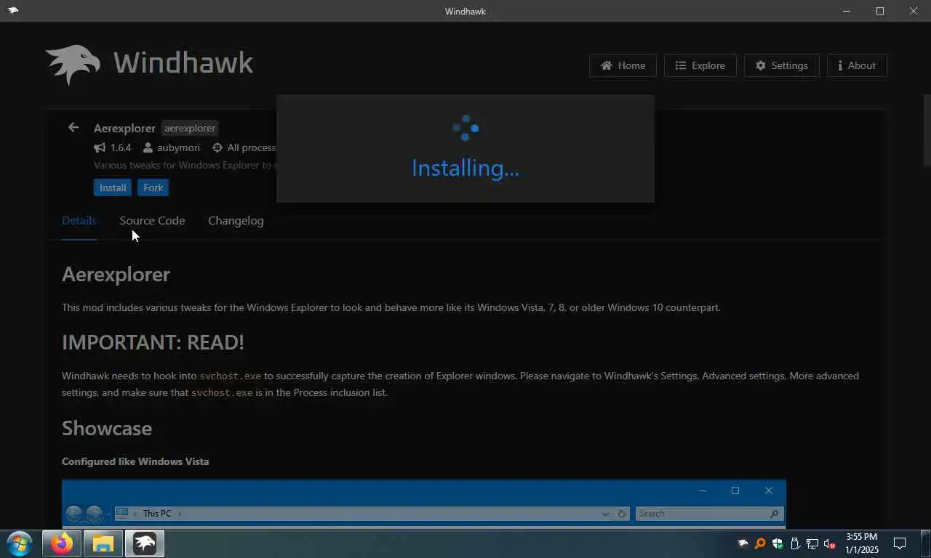
Task: Click the aubymori author link
Action: (x=178, y=147)
